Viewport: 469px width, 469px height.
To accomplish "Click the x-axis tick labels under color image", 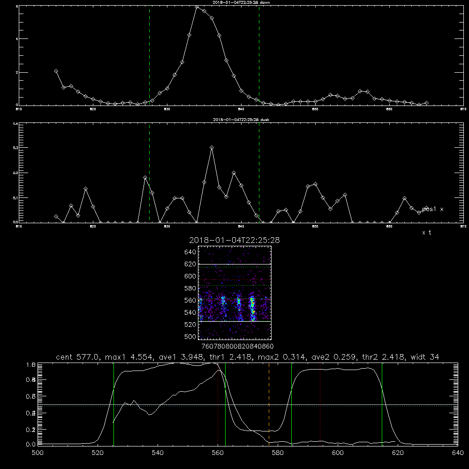I will point(237,346).
